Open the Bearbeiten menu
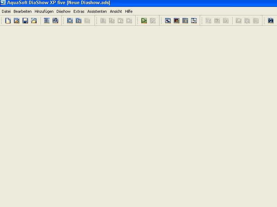277x207 pixels. coord(23,11)
